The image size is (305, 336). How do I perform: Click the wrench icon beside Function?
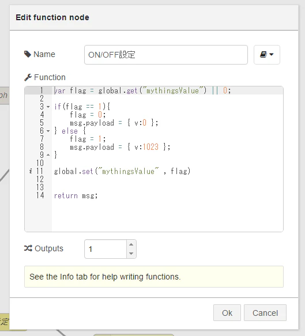pos(28,77)
